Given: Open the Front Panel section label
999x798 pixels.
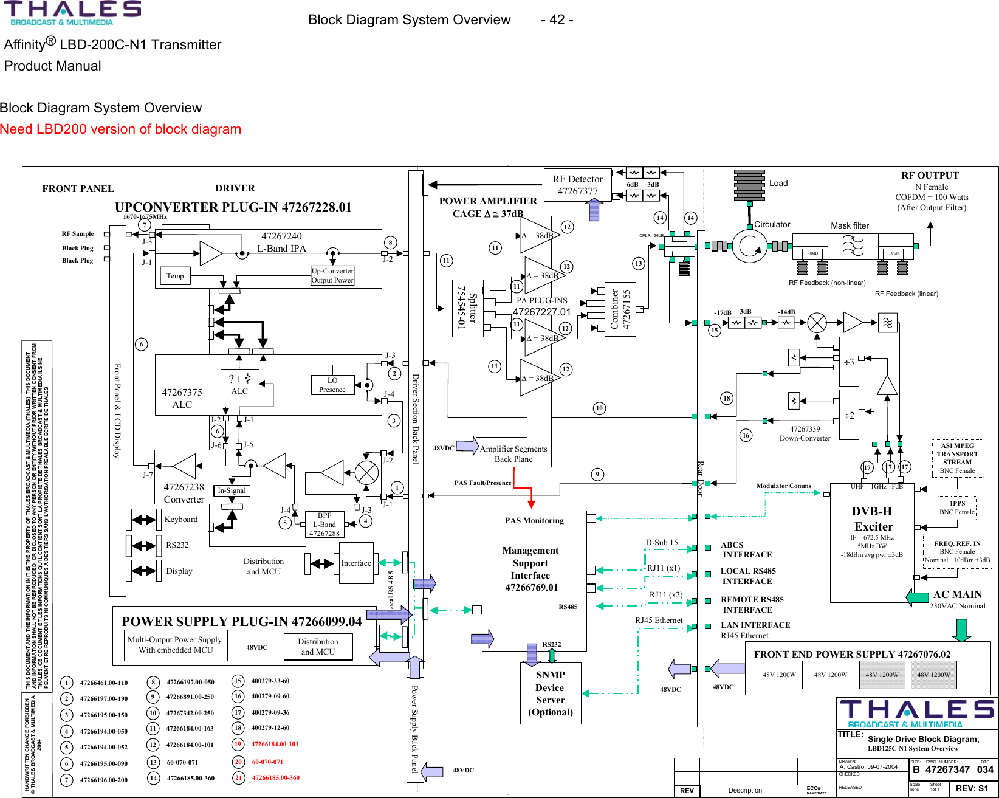Looking at the screenshot, I should point(77,189).
